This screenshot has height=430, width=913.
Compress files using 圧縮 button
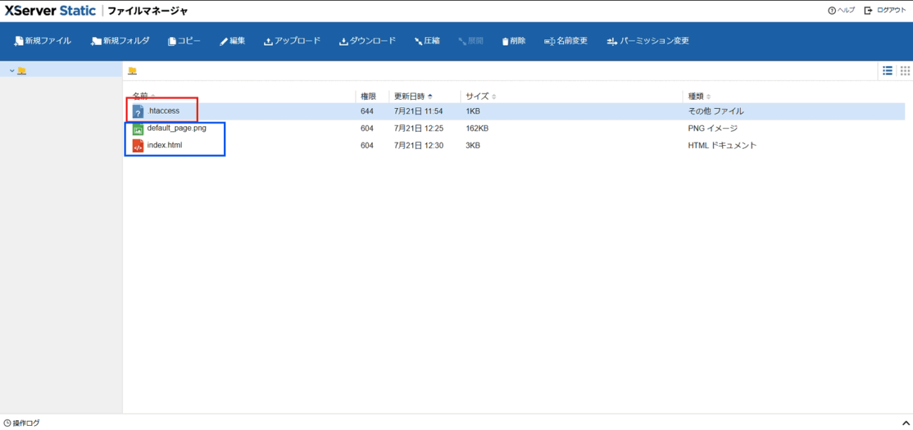427,41
